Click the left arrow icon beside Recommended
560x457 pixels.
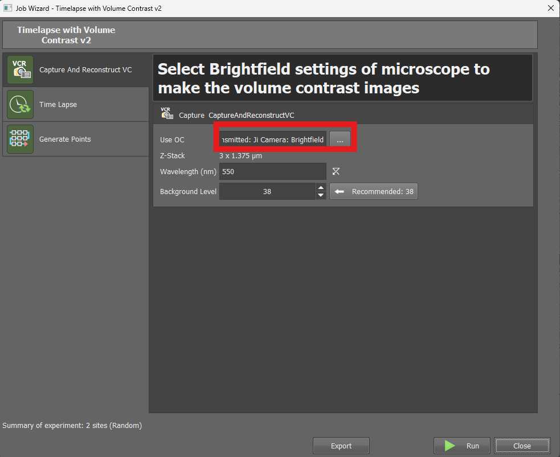coord(340,192)
